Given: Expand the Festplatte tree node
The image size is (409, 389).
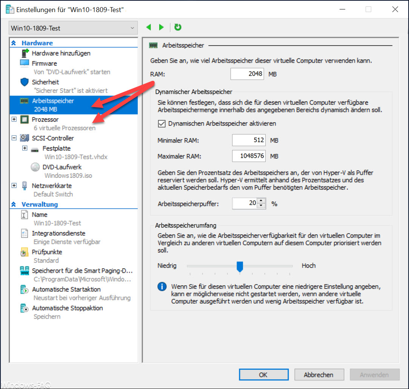Looking at the screenshot, I should 25,148.
